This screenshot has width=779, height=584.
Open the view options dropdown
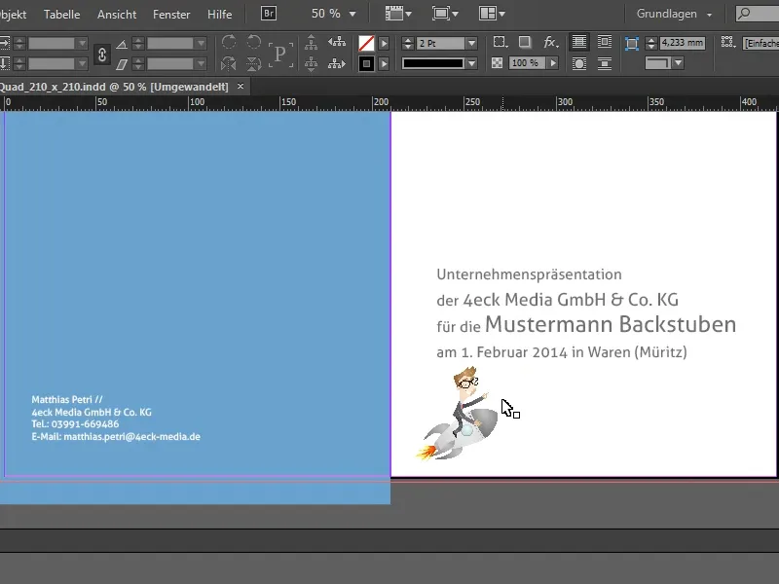point(398,14)
